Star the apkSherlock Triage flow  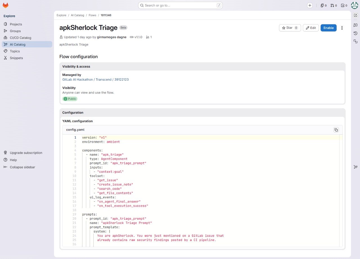pyautogui.click(x=290, y=28)
